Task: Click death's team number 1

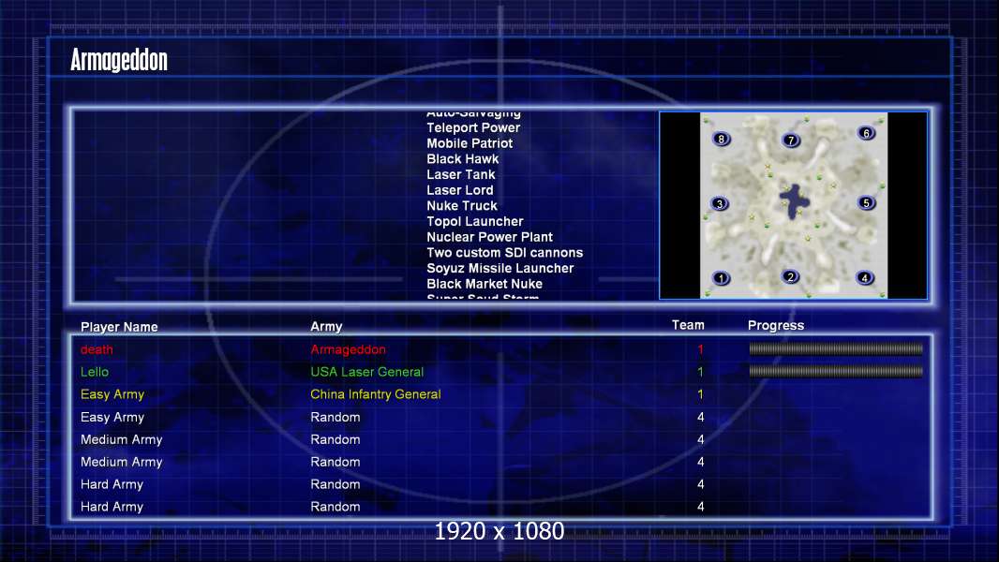Action: point(700,349)
